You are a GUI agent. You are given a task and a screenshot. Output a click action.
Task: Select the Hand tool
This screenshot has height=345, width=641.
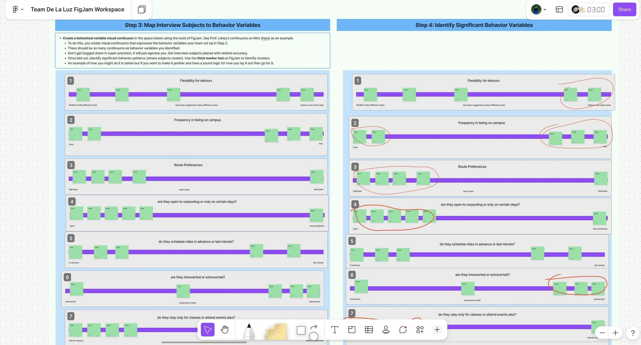click(225, 330)
